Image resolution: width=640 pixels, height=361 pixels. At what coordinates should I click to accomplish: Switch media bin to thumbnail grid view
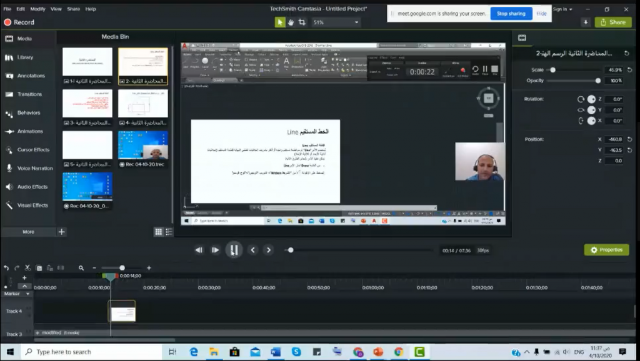pyautogui.click(x=159, y=232)
